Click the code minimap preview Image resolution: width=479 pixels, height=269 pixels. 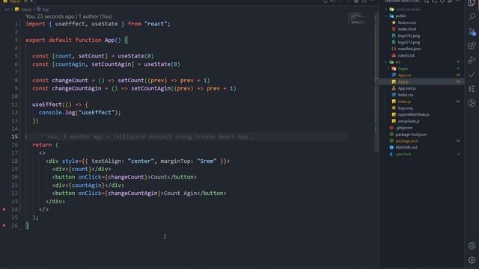[x=357, y=18]
